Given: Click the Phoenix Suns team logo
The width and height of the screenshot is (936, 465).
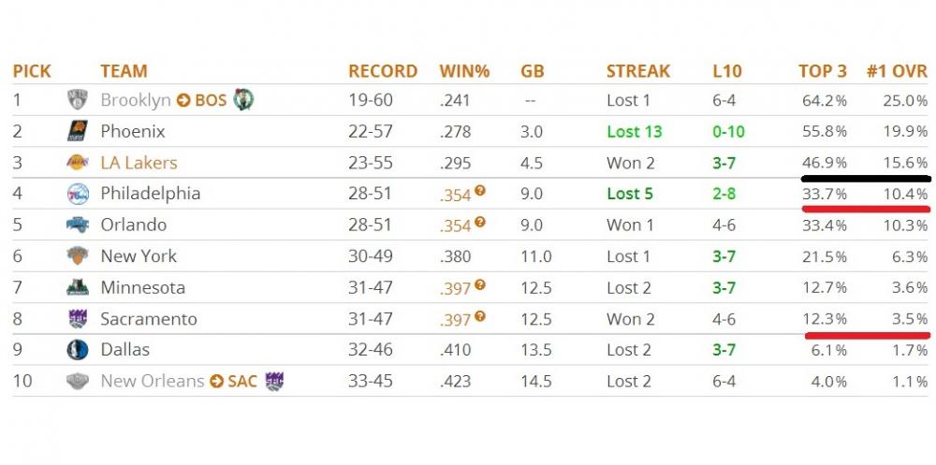Looking at the screenshot, I should (x=77, y=132).
